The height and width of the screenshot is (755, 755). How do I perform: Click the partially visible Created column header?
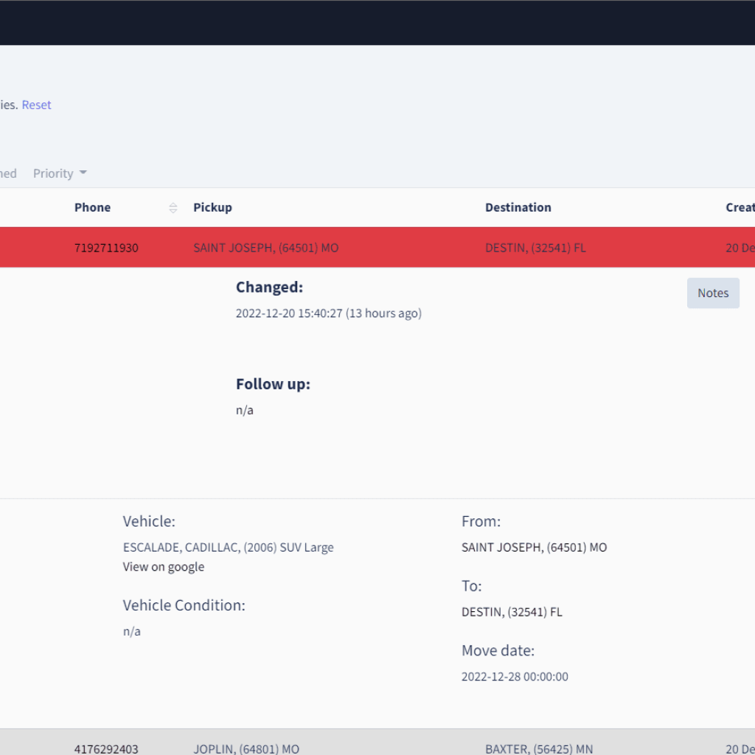click(740, 207)
